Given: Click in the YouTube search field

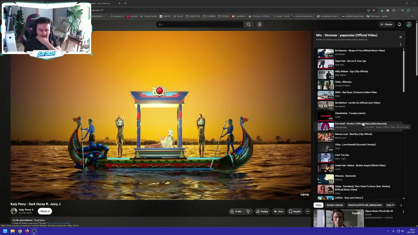Looking at the screenshot, I should pos(200,24).
